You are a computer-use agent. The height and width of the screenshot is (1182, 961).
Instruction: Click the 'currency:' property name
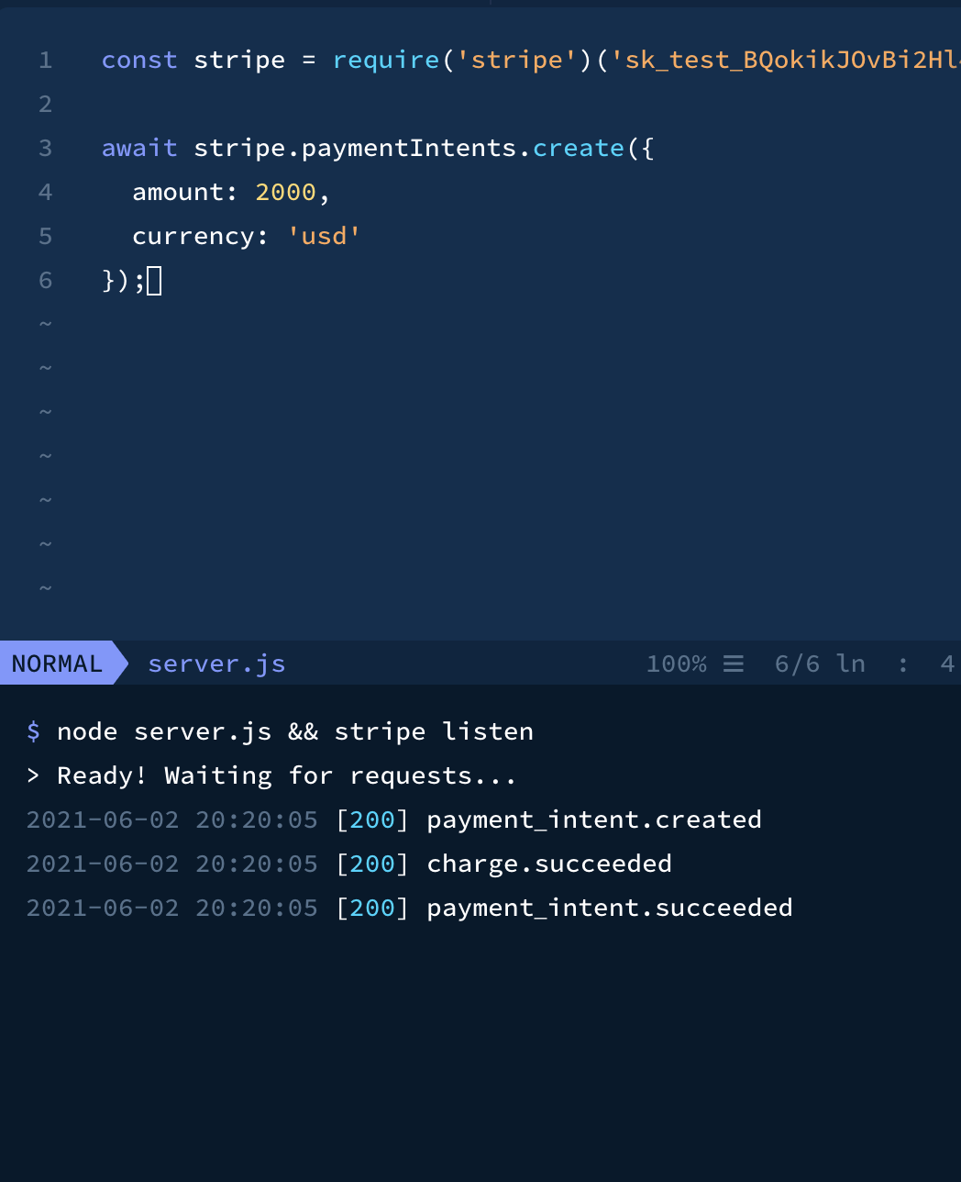201,237
